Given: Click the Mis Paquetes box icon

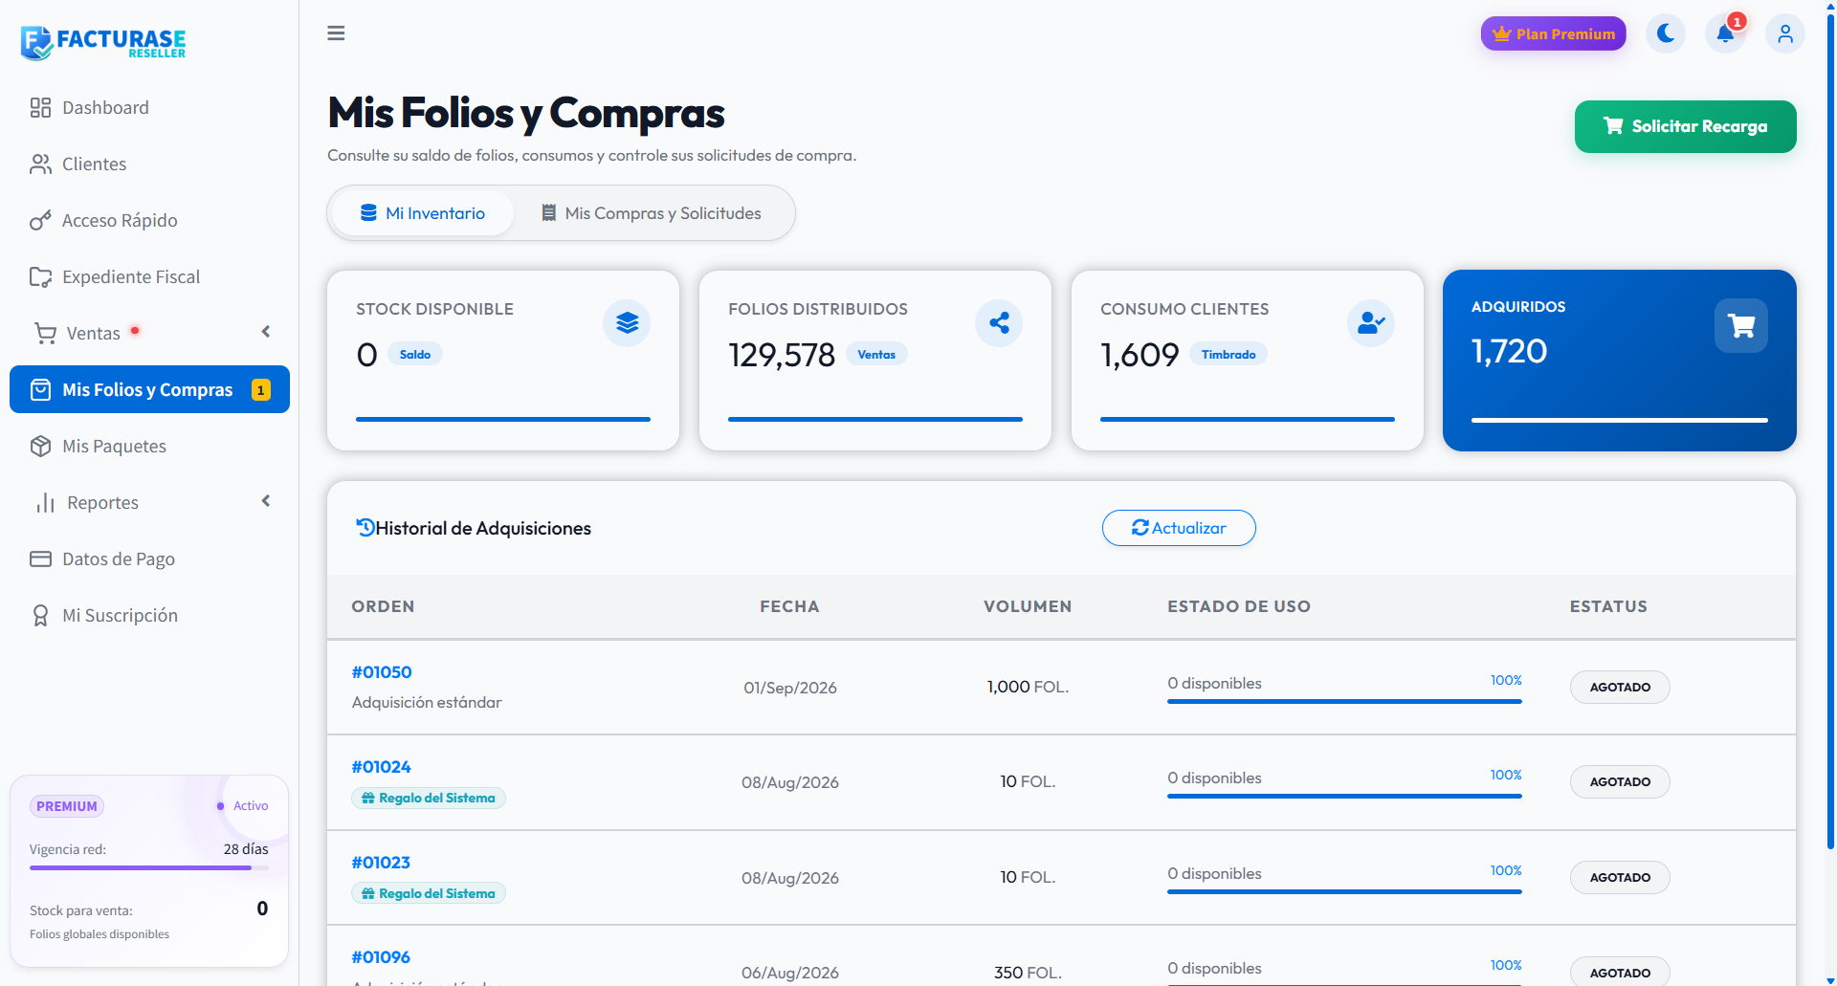Looking at the screenshot, I should 40,446.
